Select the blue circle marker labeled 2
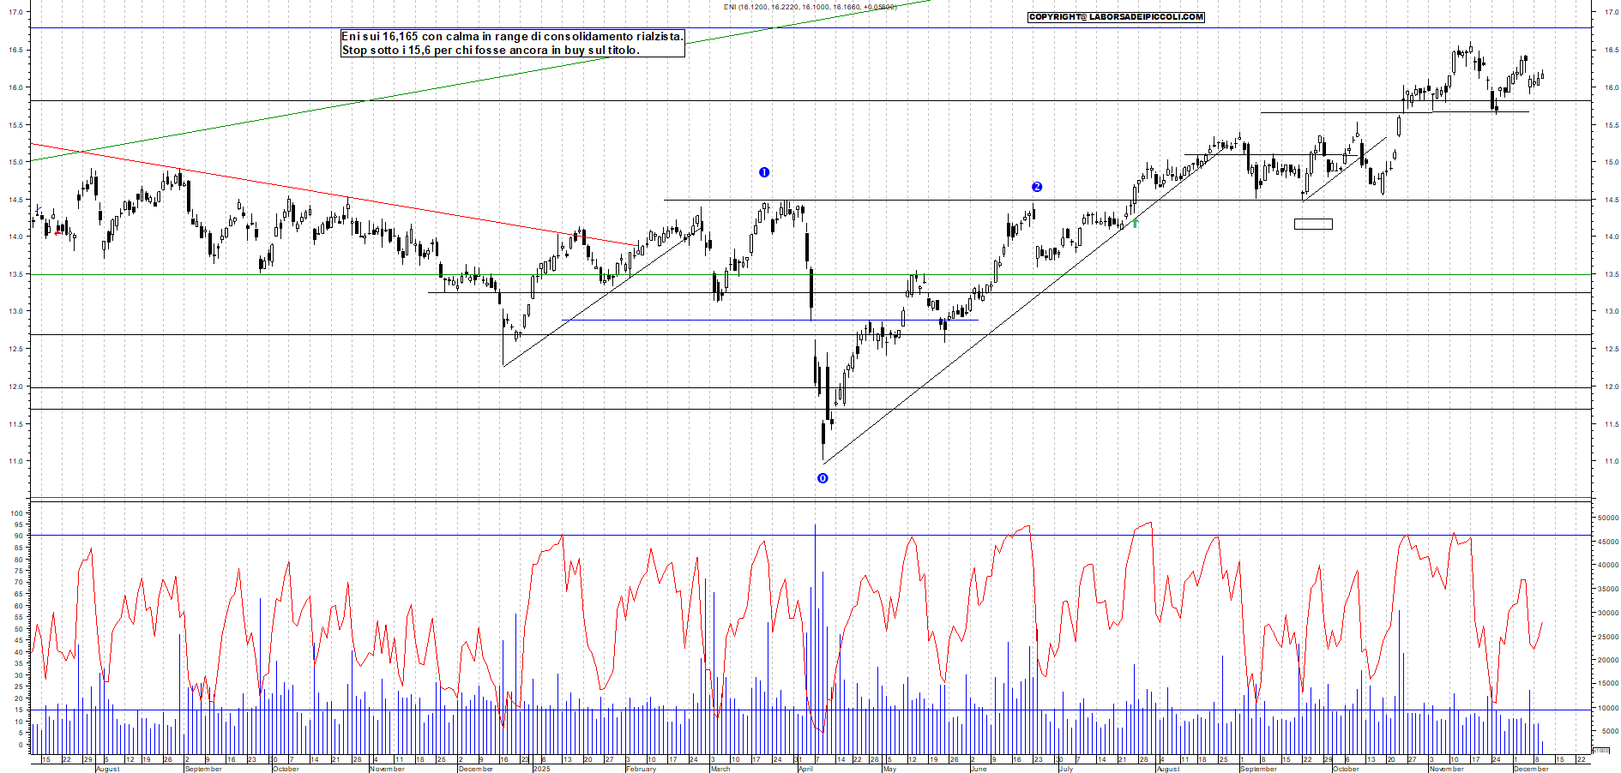This screenshot has height=773, width=1621. [x=1037, y=187]
